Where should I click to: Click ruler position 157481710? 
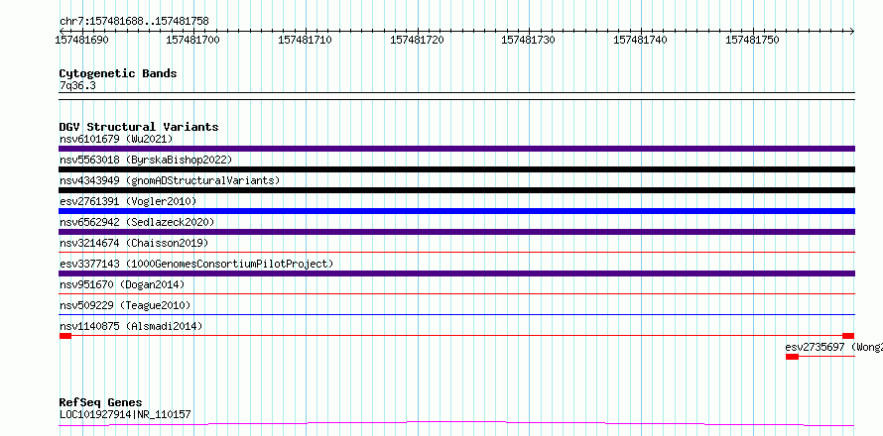pyautogui.click(x=306, y=40)
